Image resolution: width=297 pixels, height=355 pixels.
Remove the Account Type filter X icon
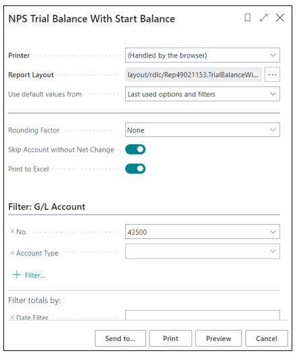(12, 252)
